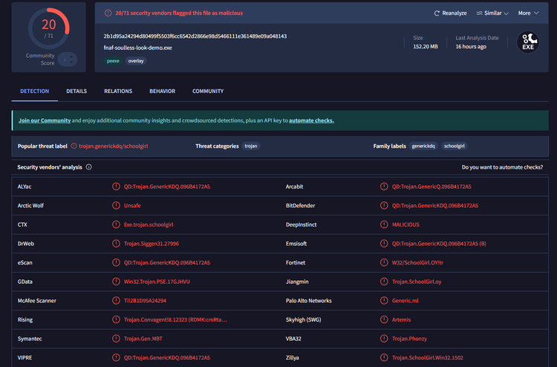Click the CTX detection alert icon
The height and width of the screenshot is (367, 557).
pyautogui.click(x=116, y=224)
